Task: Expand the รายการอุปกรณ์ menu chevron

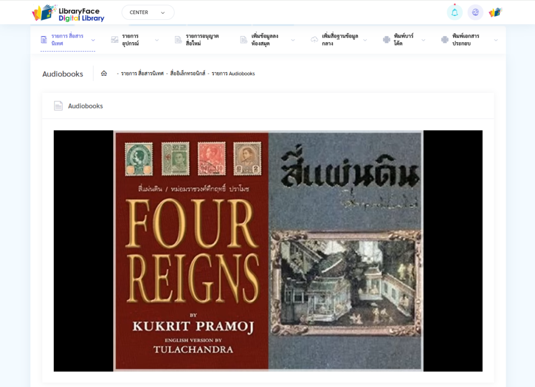Action: (157, 40)
